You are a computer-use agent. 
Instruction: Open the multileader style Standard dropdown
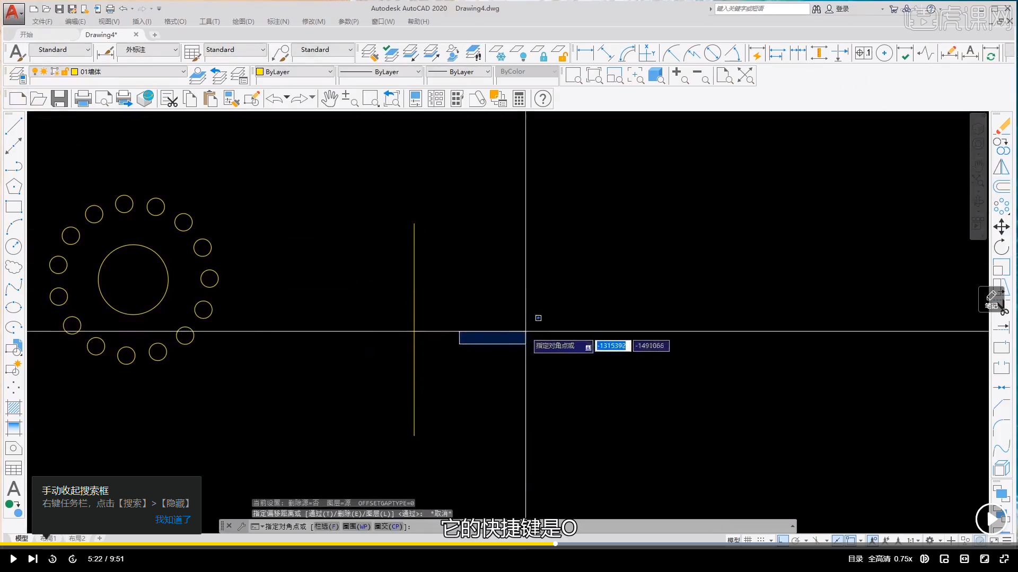pyautogui.click(x=323, y=50)
